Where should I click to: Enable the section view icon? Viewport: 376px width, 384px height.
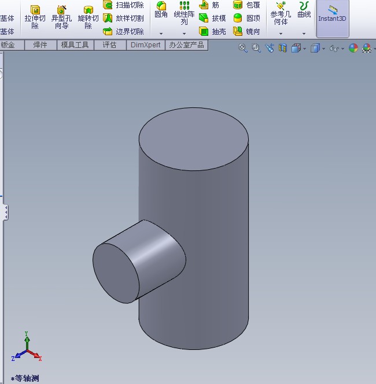pyautogui.click(x=283, y=48)
